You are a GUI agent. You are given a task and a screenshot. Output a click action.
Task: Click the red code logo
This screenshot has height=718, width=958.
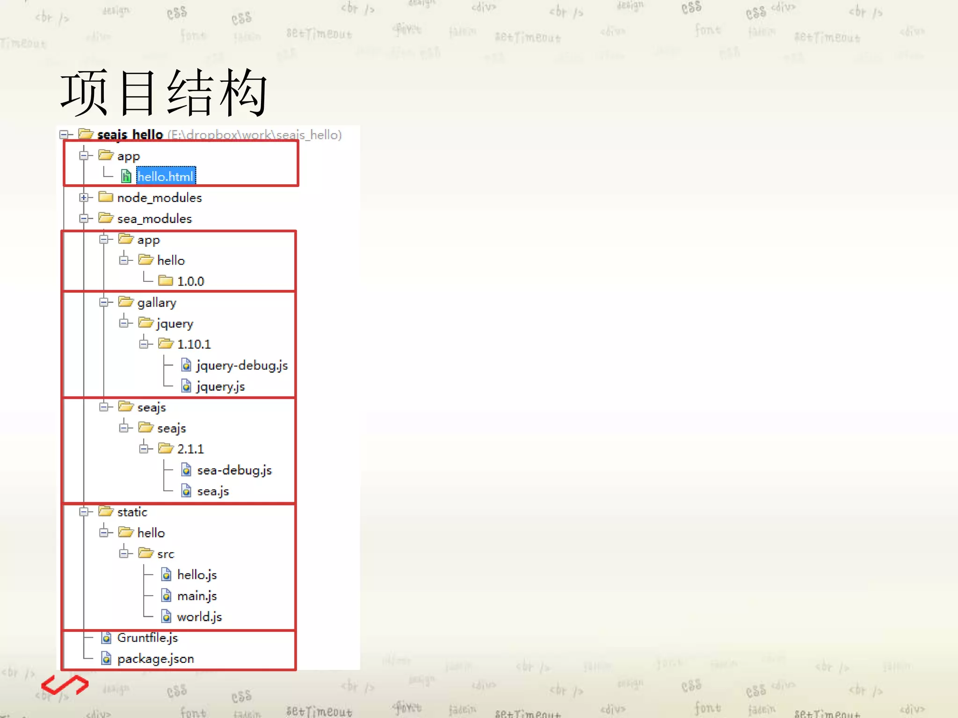click(x=65, y=685)
